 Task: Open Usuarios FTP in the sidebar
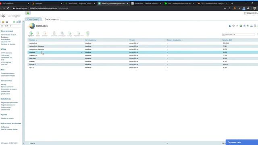point(6,42)
